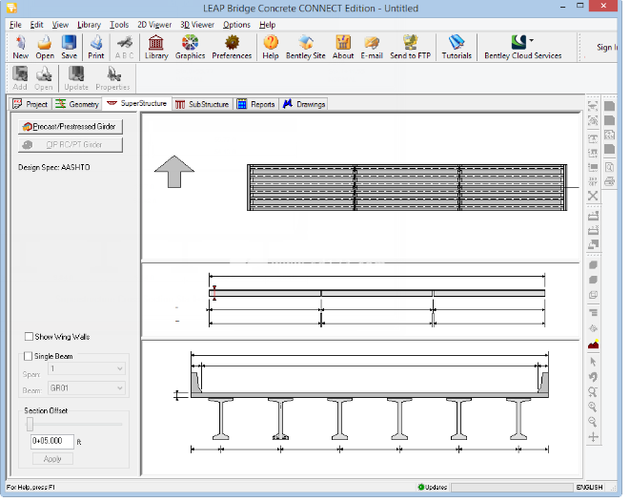Open the 2D Viewer menu

(154, 25)
